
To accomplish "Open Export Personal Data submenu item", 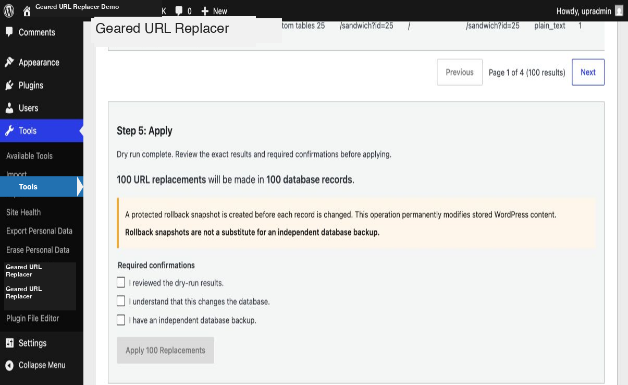I will point(39,231).
